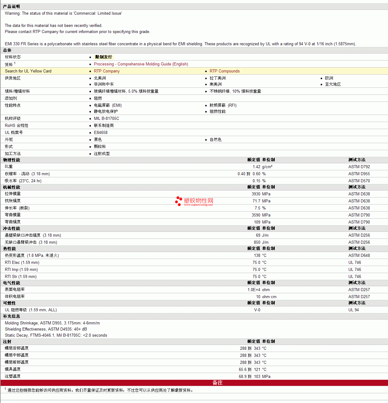The height and width of the screenshot is (403, 388).
Task: Click the 南美洲 availability entry
Action: [x=216, y=84]
